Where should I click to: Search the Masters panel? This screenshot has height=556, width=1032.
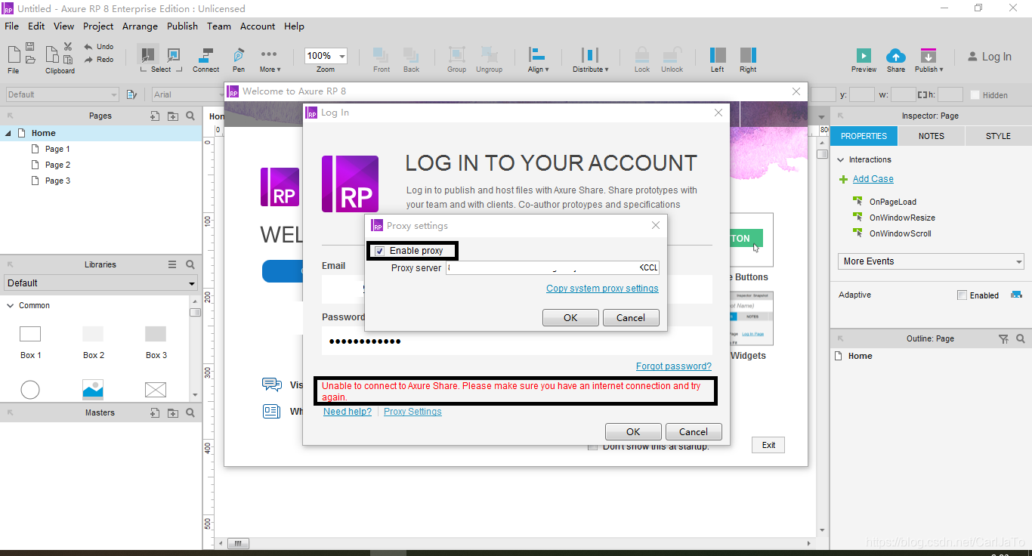click(x=190, y=412)
